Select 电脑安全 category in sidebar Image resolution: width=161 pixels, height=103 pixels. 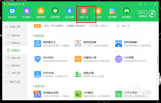[15, 35]
